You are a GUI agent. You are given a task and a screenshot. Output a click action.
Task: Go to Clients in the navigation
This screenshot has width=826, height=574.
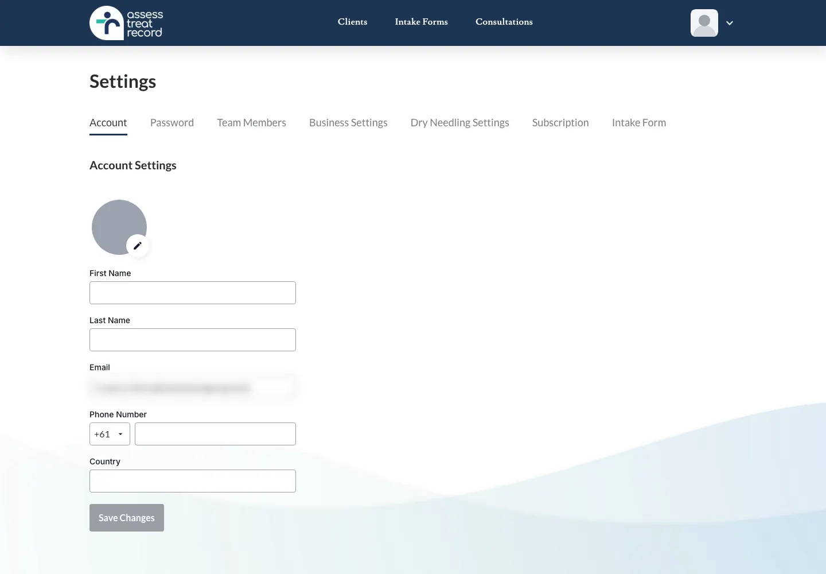pyautogui.click(x=352, y=22)
